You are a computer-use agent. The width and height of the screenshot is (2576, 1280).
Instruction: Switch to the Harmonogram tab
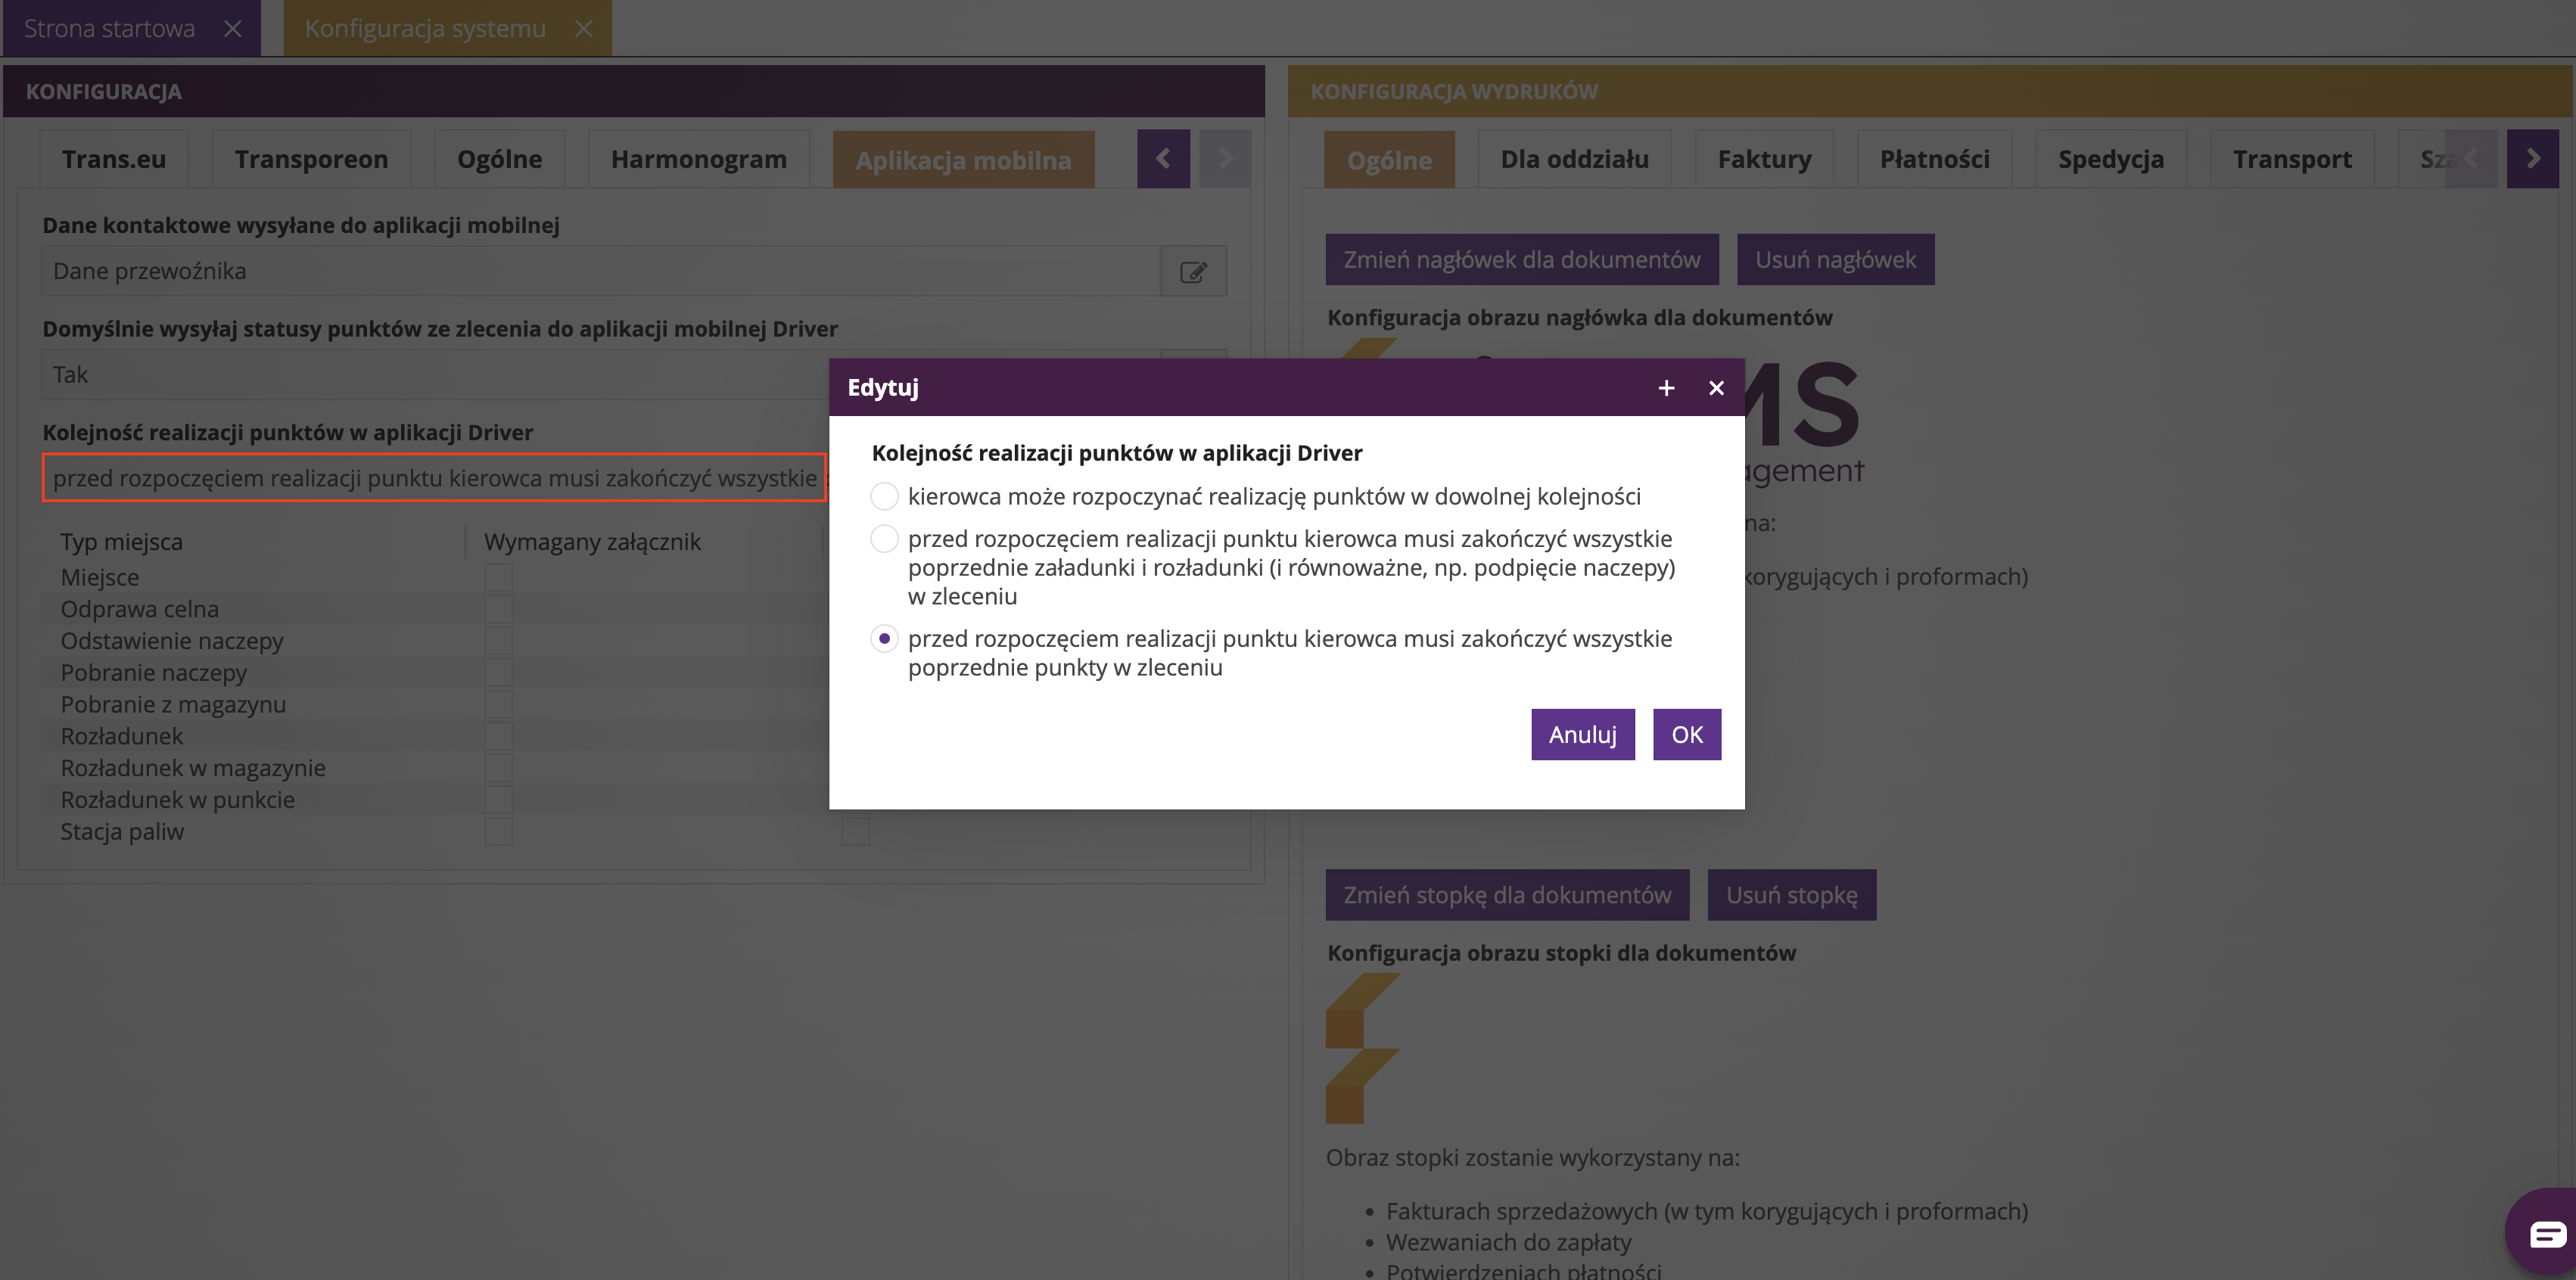point(698,160)
